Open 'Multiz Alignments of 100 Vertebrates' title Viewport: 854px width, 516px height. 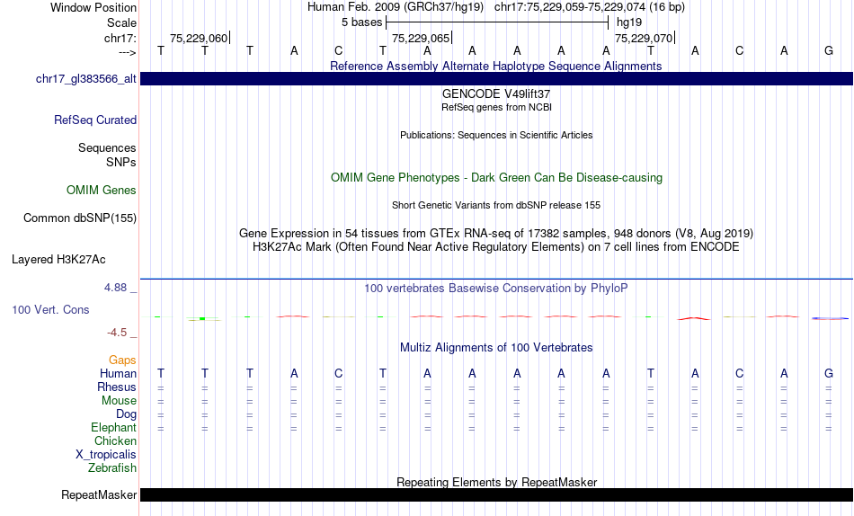pyautogui.click(x=496, y=348)
